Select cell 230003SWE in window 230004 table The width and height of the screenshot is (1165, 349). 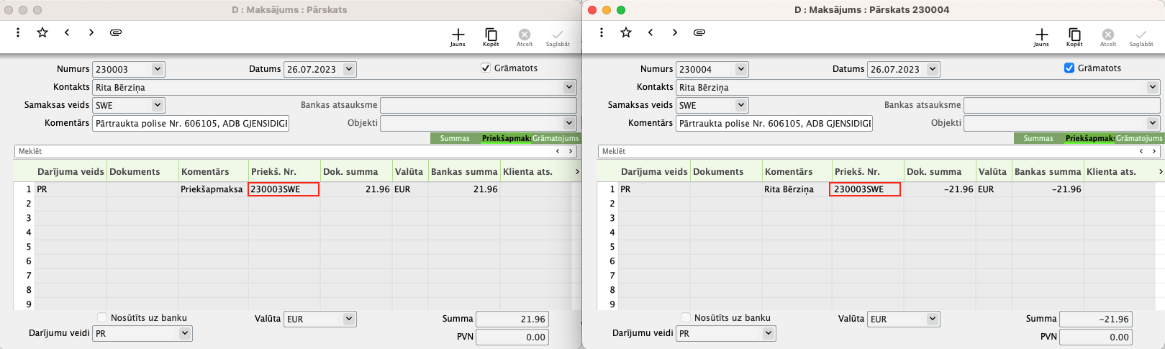865,189
